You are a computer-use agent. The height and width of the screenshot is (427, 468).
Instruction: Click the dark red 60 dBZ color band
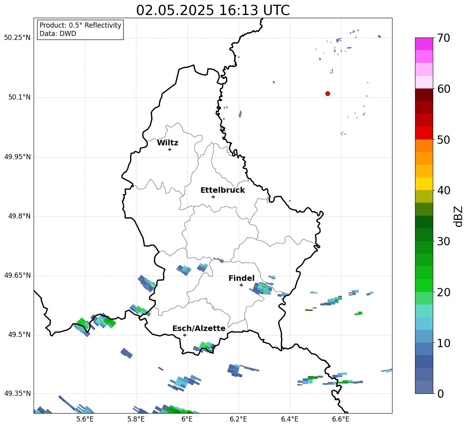tap(424, 94)
